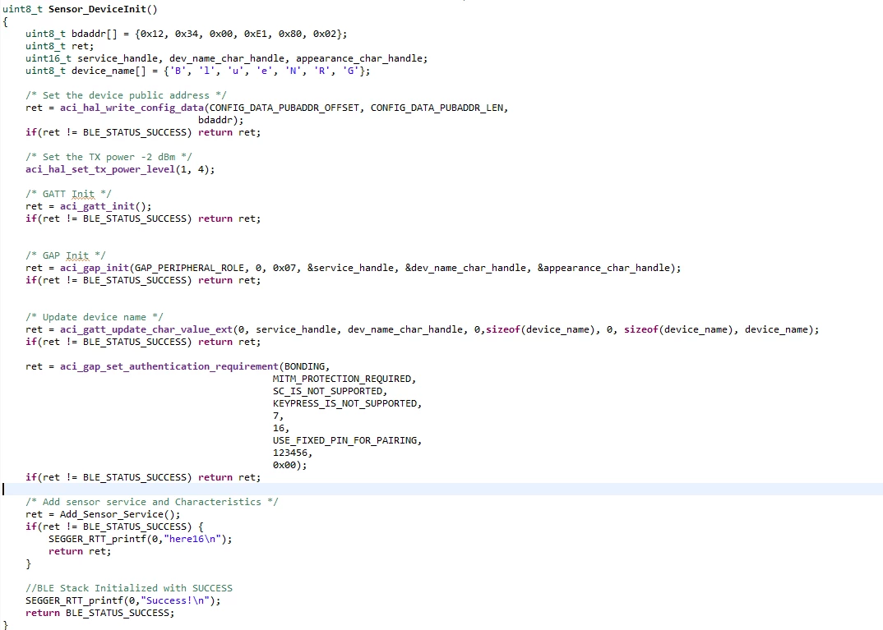Click 'return BLE_STATUS_SUCCESS;' line

click(x=99, y=613)
